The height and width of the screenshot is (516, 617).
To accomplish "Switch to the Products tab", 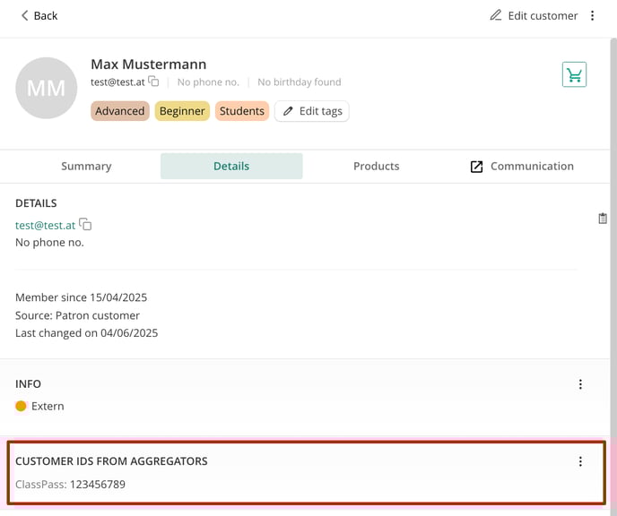I will point(376,167).
